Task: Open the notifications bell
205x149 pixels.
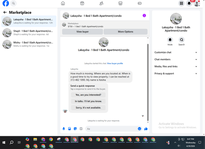Action: pos(189,3)
